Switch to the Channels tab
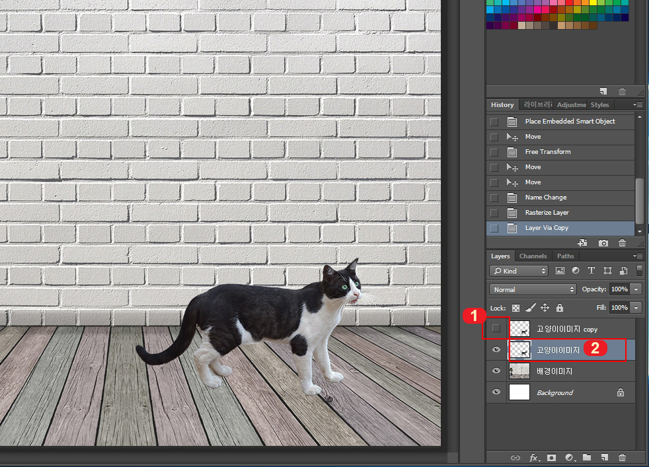The image size is (649, 467). (533, 256)
